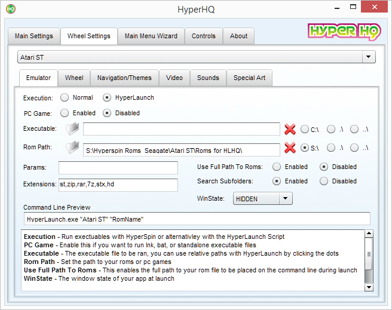
Task: Select the C:\ radio for Executable
Action: pyautogui.click(x=305, y=129)
